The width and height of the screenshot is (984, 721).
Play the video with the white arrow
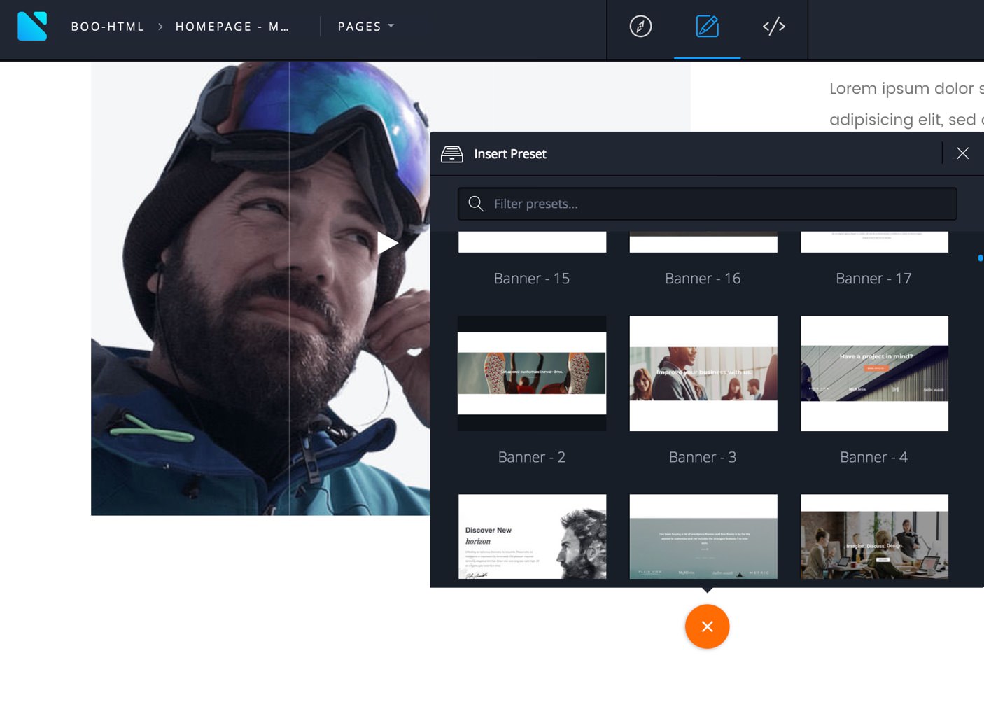coord(386,243)
